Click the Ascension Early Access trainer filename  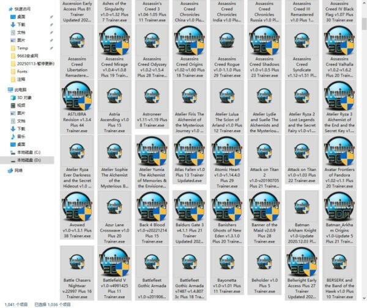tap(77, 12)
